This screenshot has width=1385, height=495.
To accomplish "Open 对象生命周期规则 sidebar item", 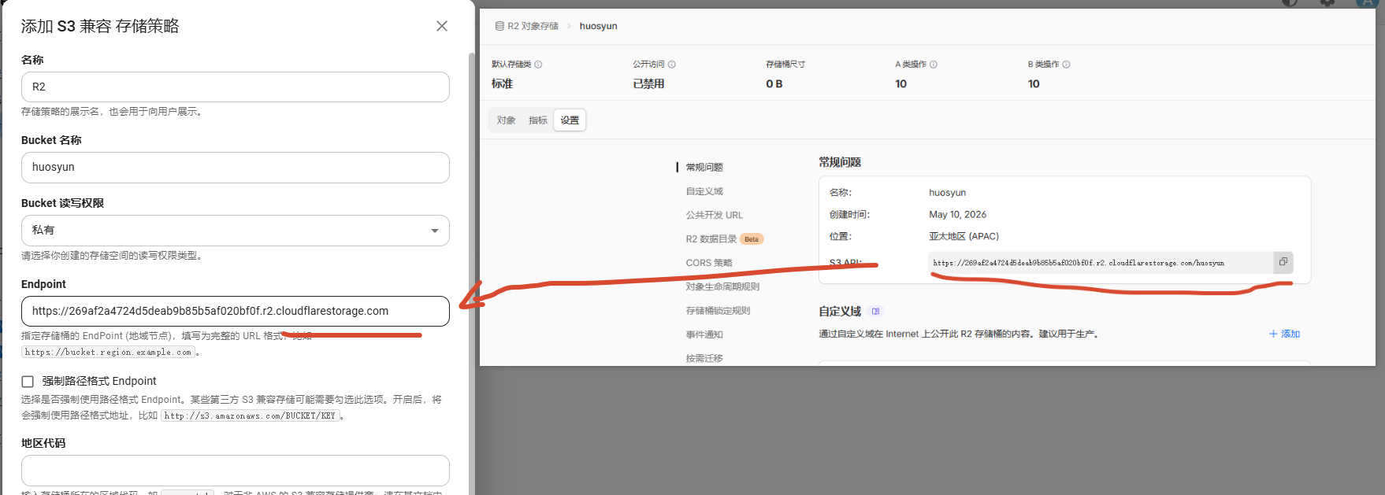I will 722,286.
